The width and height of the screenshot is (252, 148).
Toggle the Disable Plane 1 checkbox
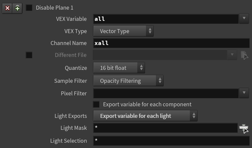tap(29, 8)
